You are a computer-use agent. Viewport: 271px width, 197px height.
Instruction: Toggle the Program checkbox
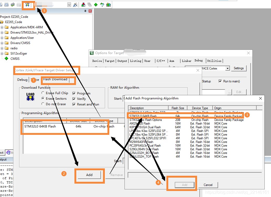pyautogui.click(x=74, y=93)
